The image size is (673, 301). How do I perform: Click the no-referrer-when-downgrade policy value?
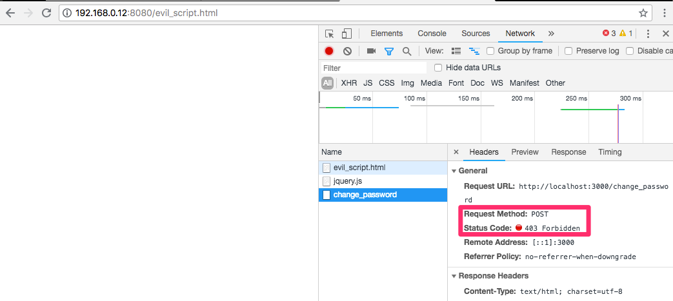point(580,257)
